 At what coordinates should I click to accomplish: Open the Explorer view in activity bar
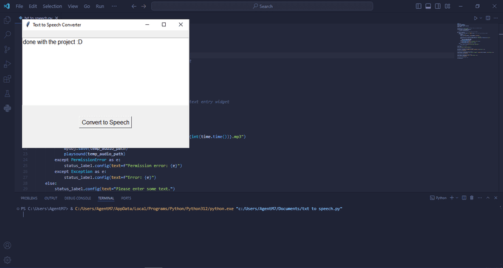7,20
